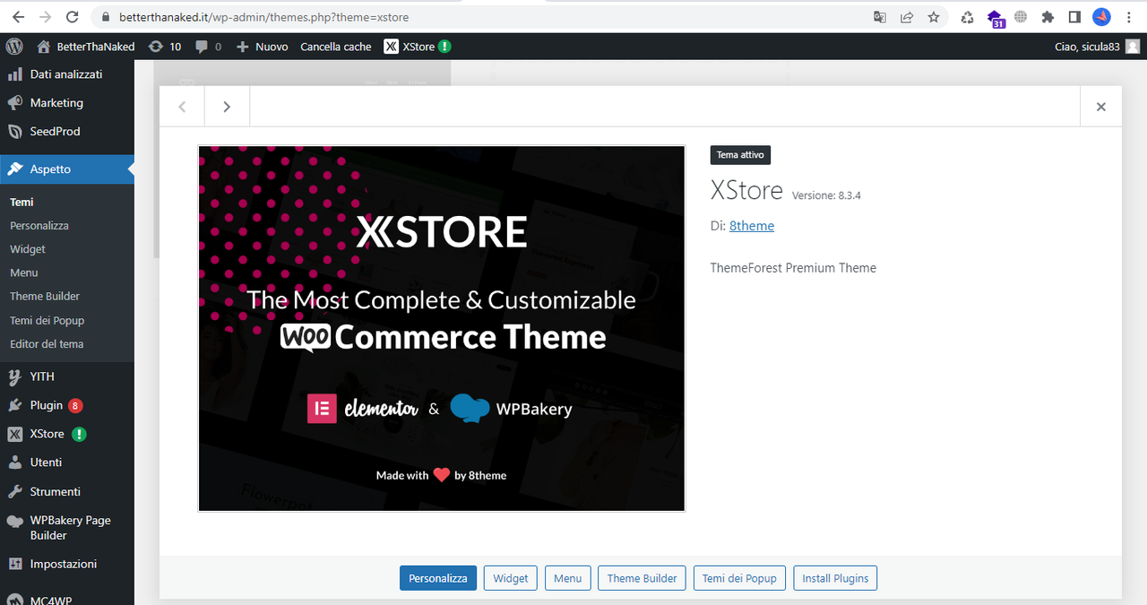Reload the page with refresh icon
Image resolution: width=1147 pixels, height=605 pixels.
(x=73, y=17)
